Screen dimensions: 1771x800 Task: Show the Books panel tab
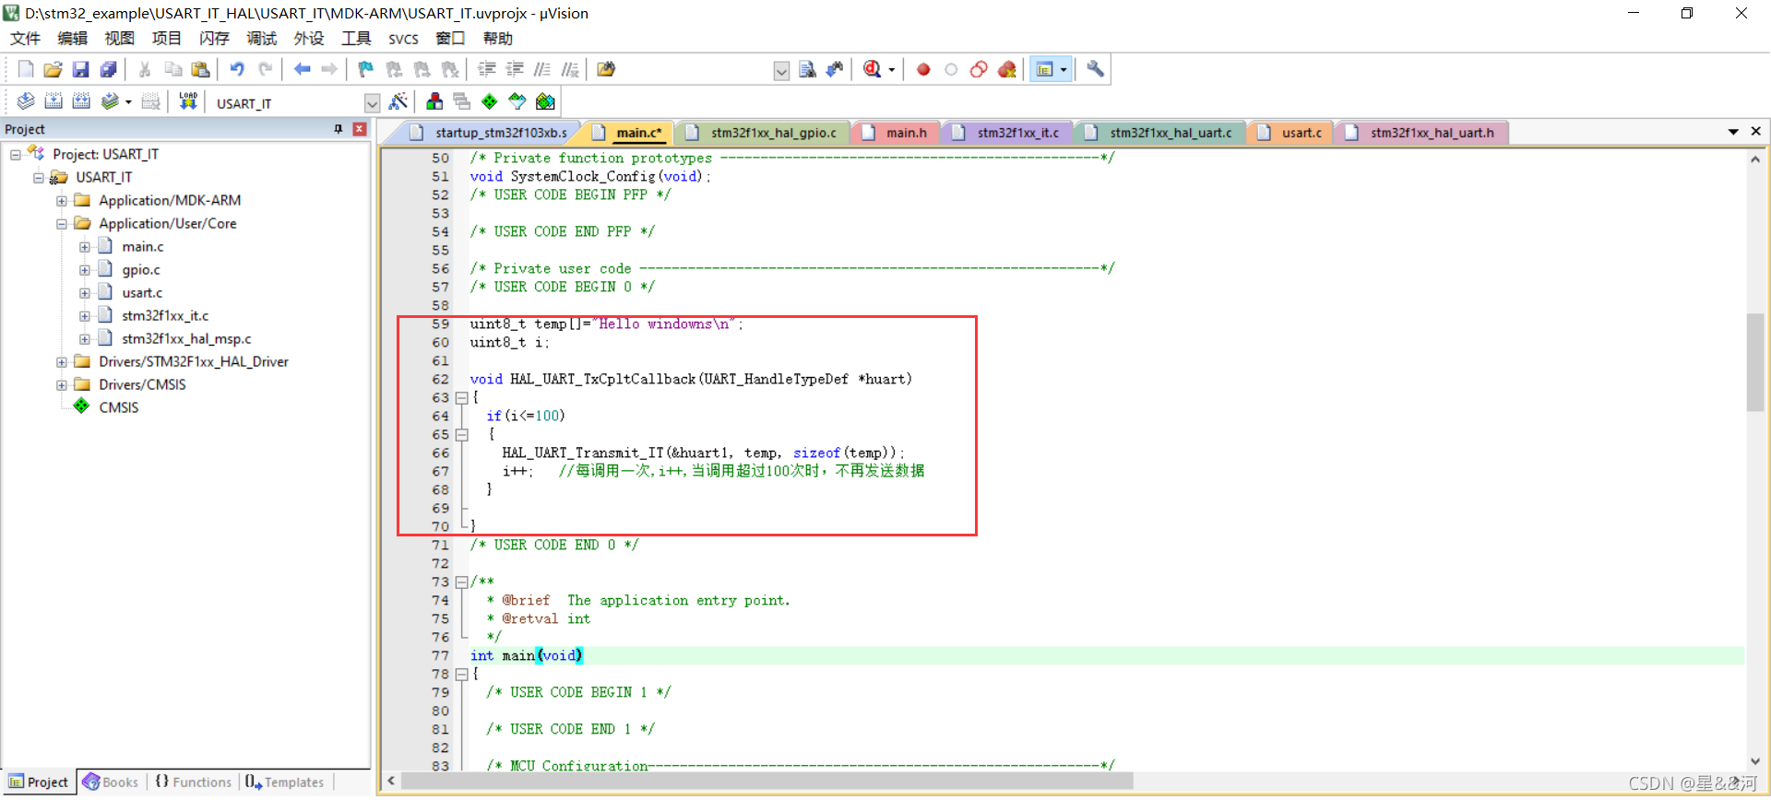(x=111, y=782)
